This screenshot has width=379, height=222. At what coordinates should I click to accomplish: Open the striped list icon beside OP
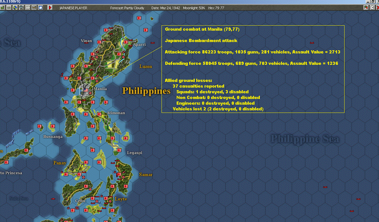coord(34,8)
